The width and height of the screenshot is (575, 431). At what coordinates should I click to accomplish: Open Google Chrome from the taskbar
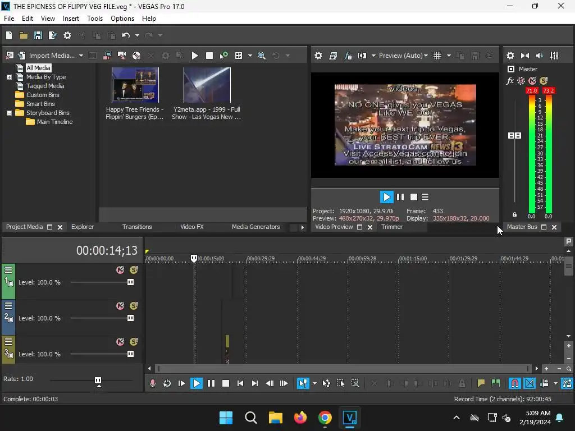(x=325, y=418)
